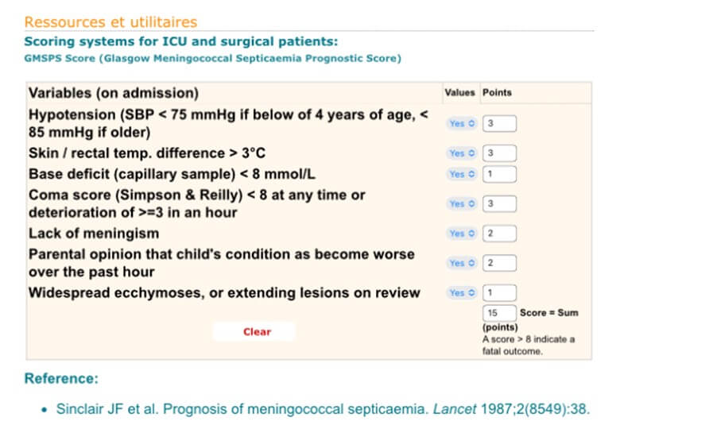Click the GMSPS Score subtitle link

(x=212, y=58)
